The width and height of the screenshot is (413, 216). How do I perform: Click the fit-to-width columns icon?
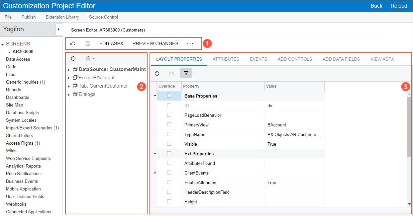click(171, 73)
